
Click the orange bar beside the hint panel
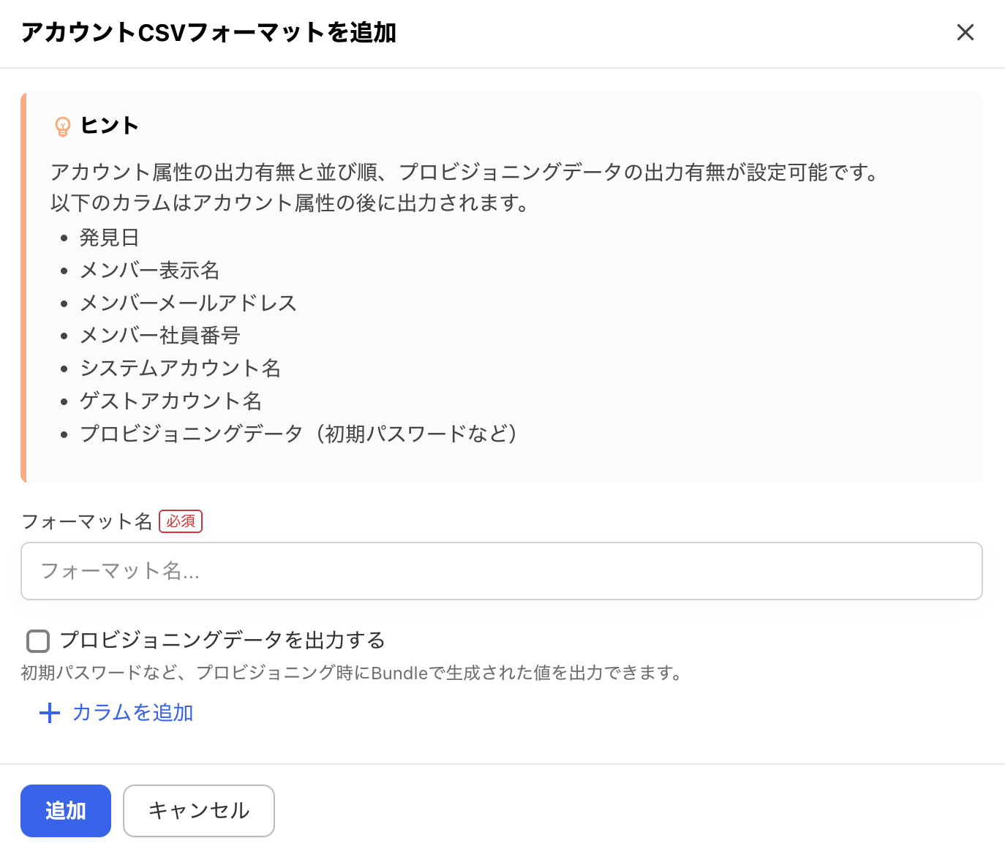25,287
